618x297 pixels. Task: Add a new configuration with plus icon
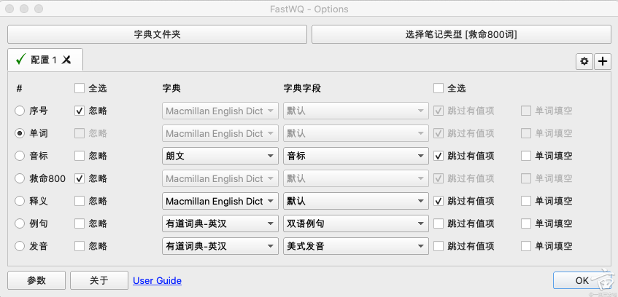pyautogui.click(x=603, y=62)
